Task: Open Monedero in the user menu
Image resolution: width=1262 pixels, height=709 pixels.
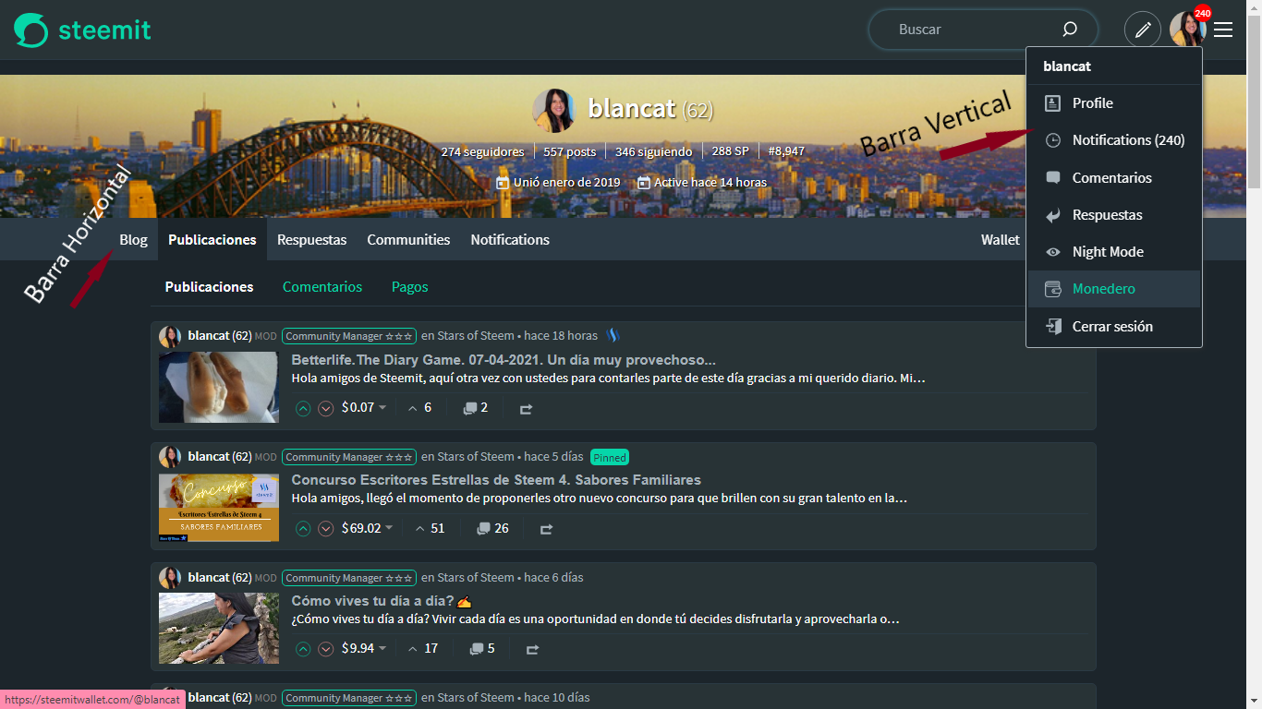Action: 1113,289
